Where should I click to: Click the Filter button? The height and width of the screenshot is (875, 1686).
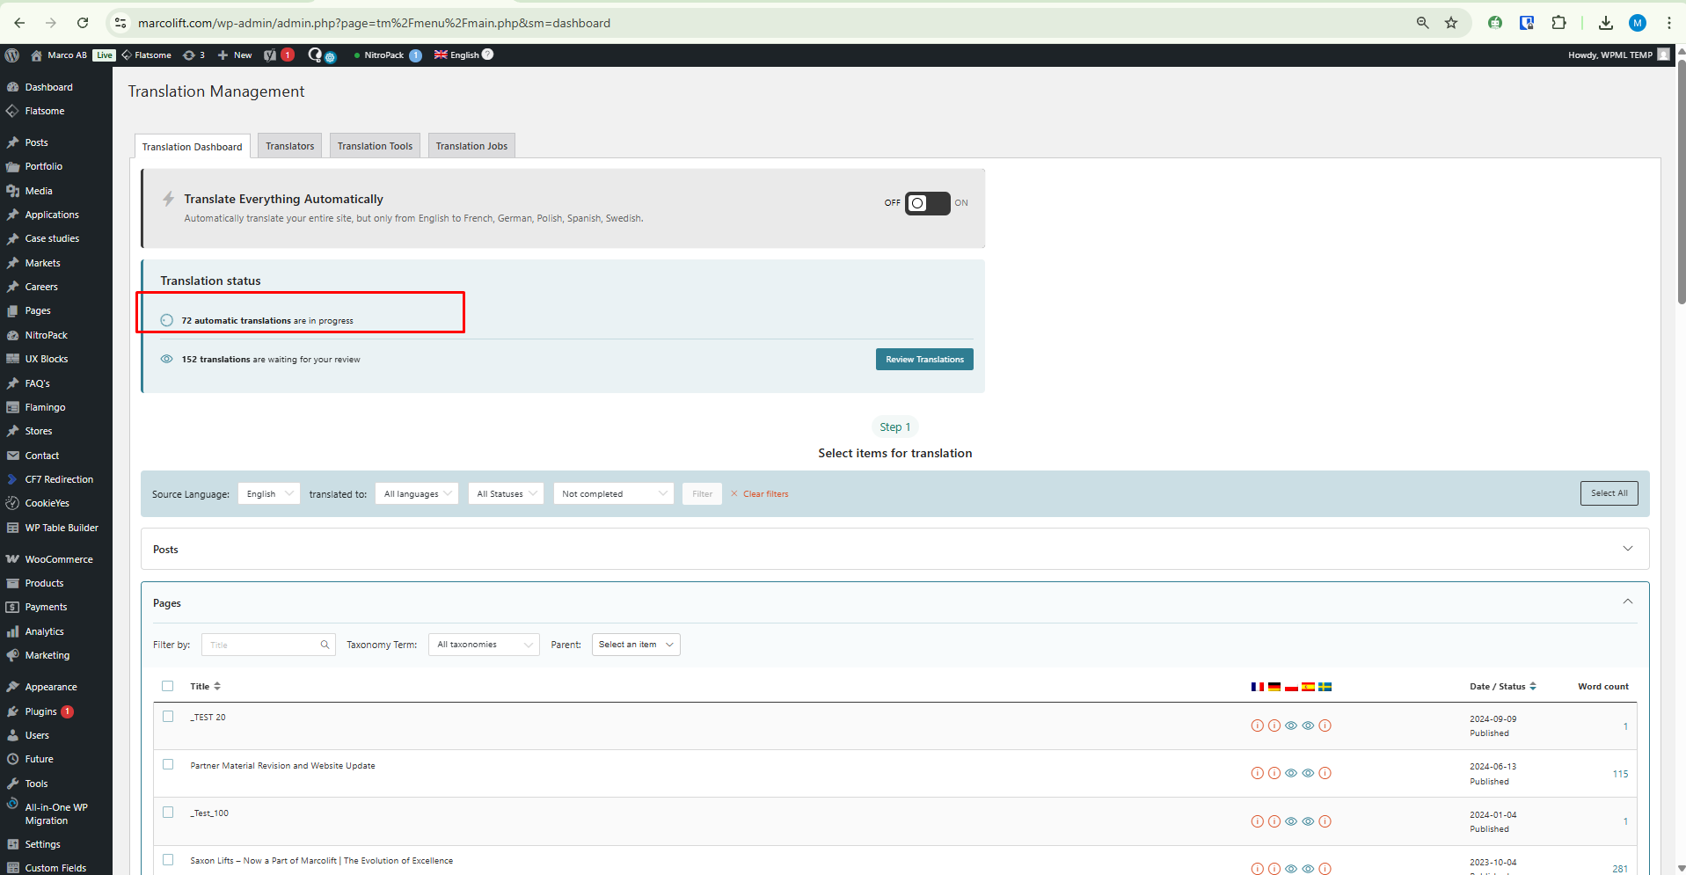[x=703, y=493]
